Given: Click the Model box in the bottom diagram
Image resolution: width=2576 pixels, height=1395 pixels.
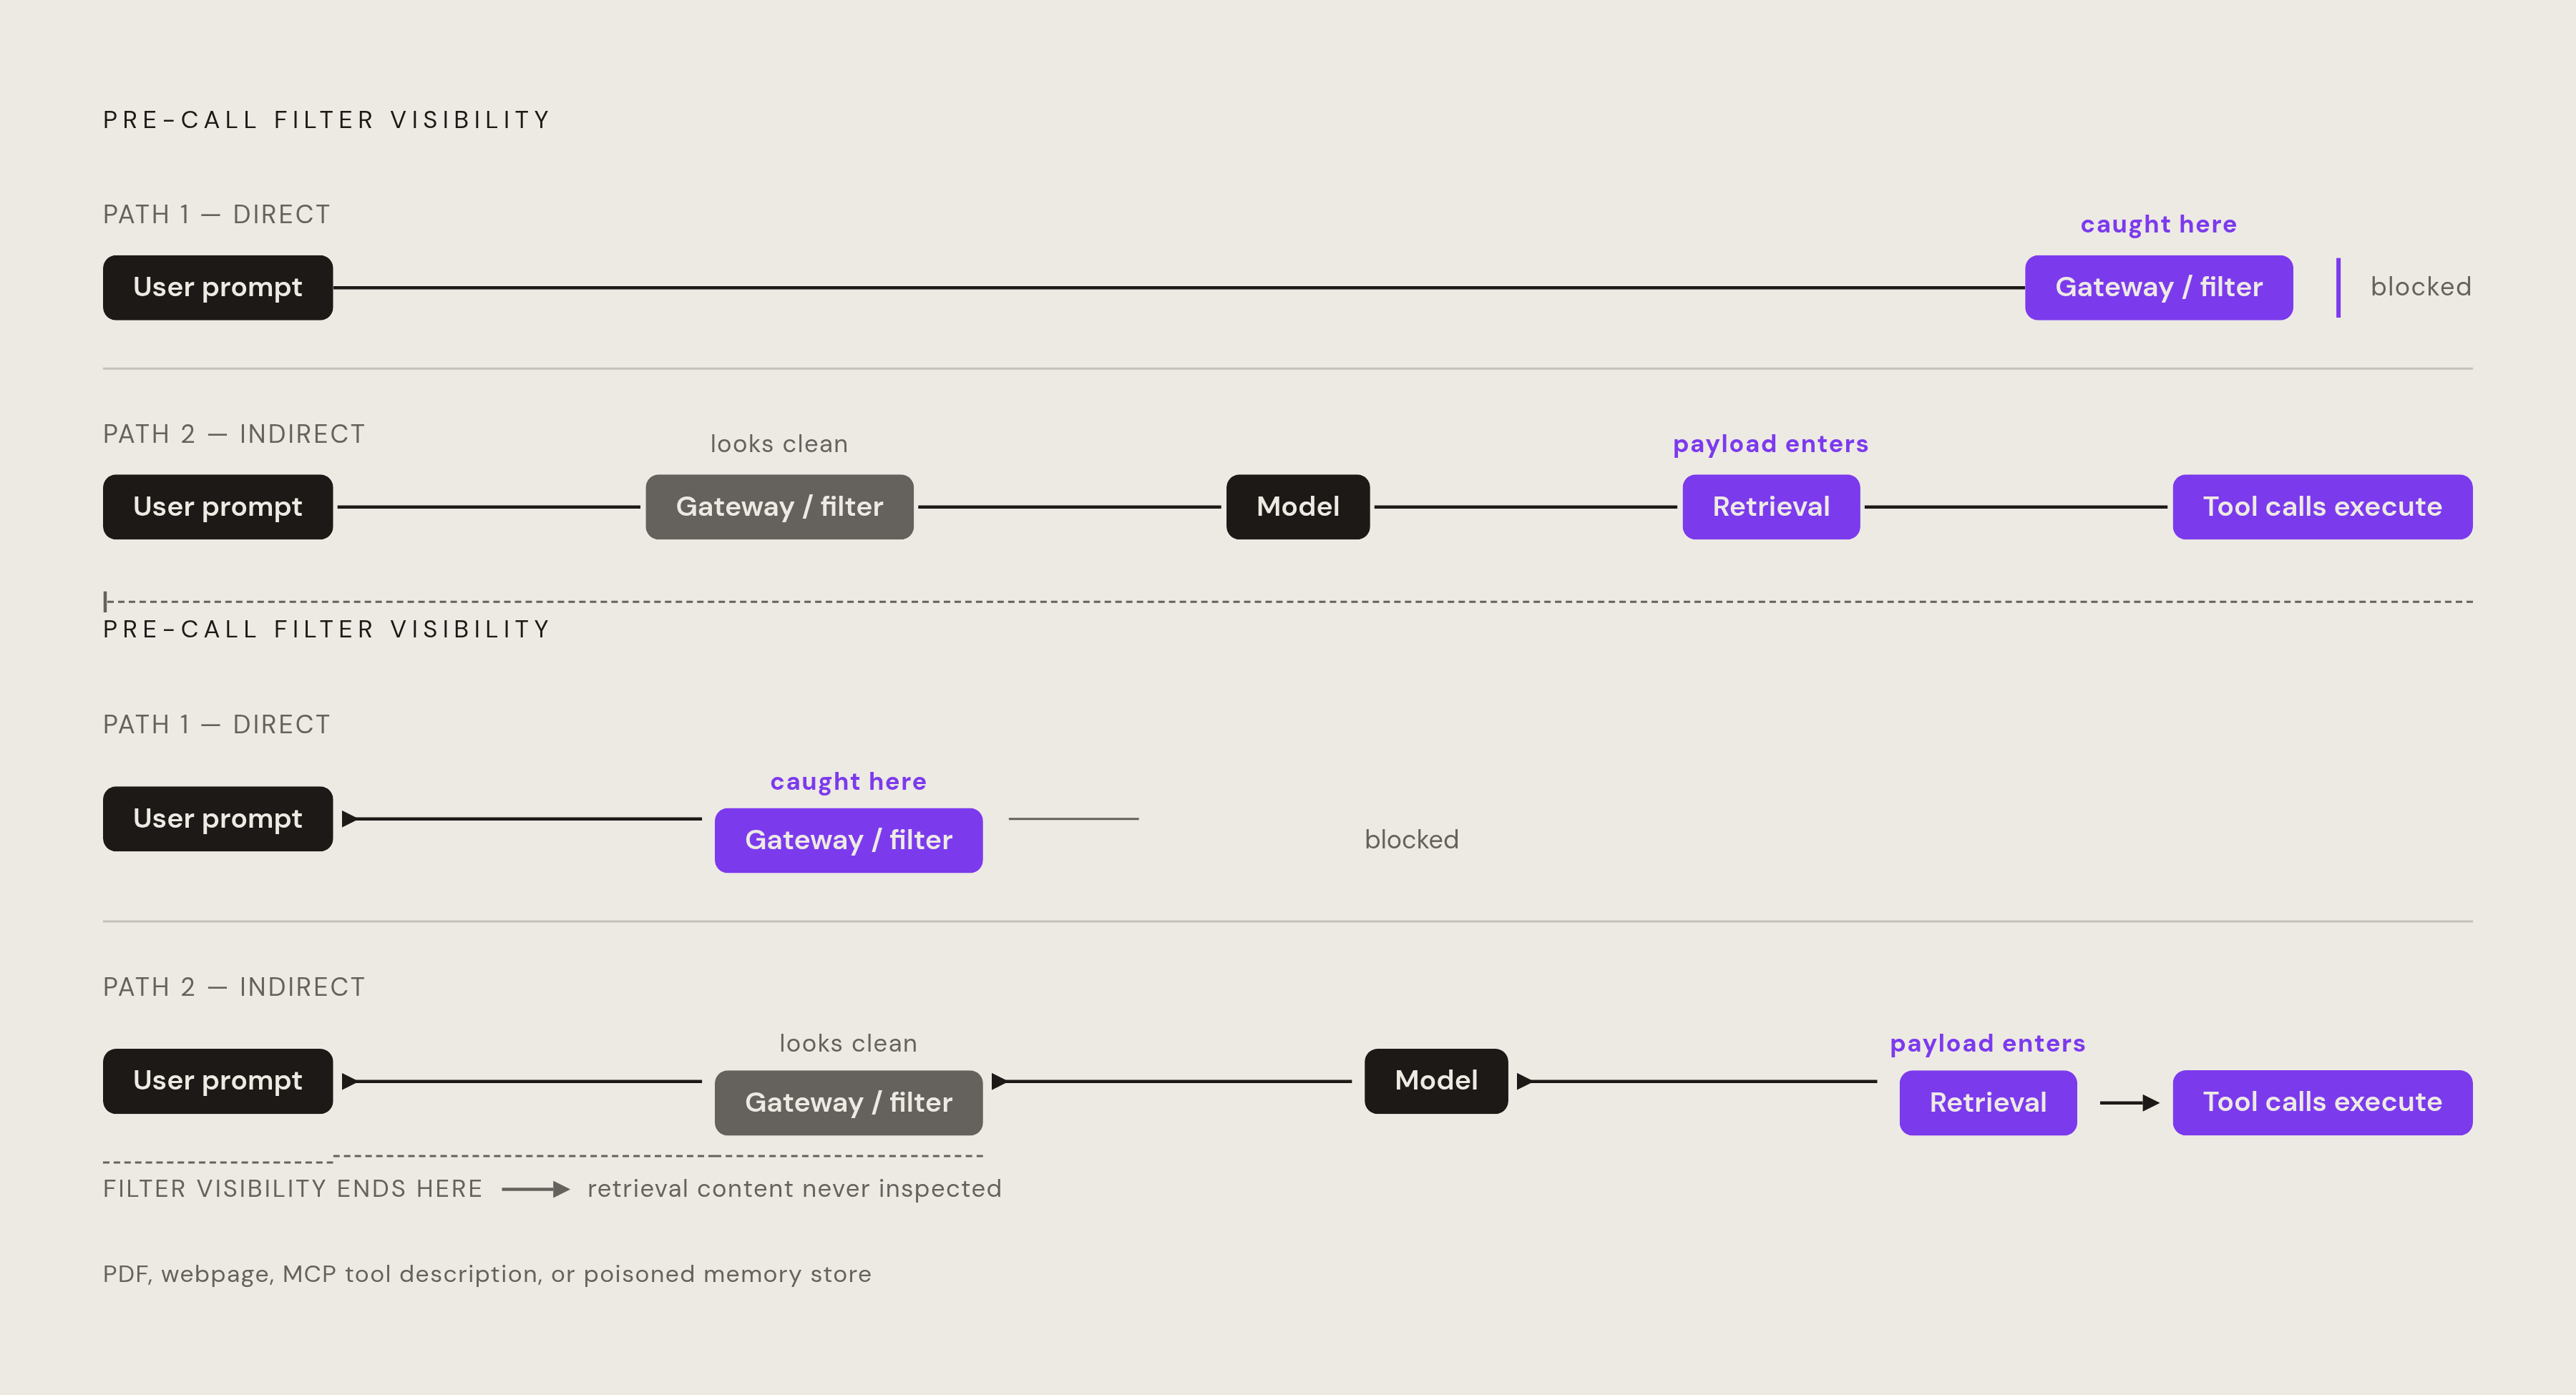Looking at the screenshot, I should [x=1436, y=1081].
